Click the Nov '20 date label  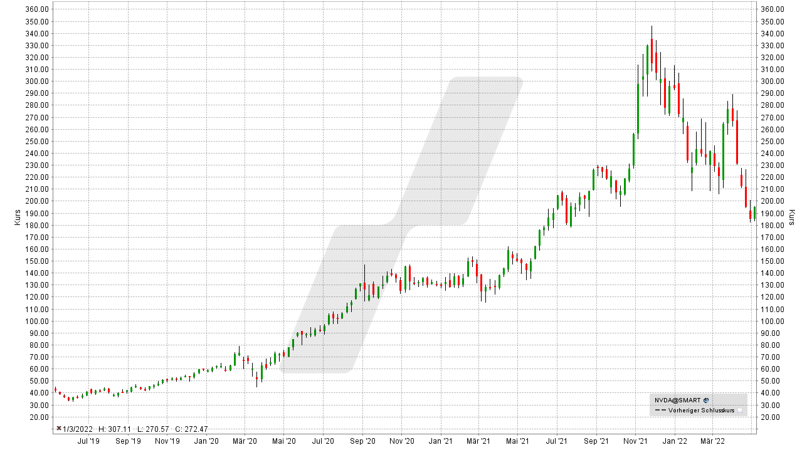[x=402, y=441]
